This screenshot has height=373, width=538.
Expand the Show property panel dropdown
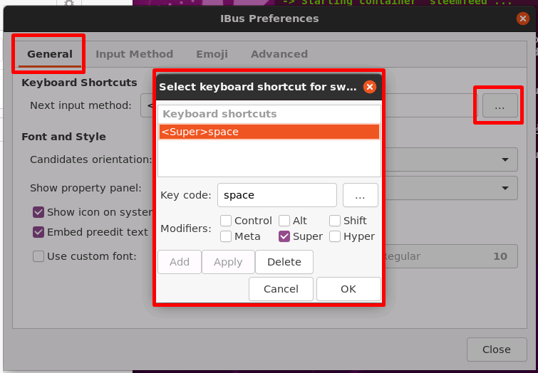click(x=451, y=188)
